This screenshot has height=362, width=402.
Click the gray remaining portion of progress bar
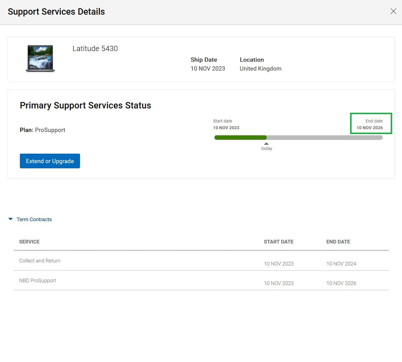click(x=325, y=137)
